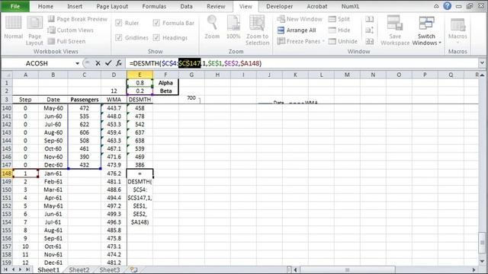The height and width of the screenshot is (274, 488).
Task: Switch to Page Layout view
Action: [x=34, y=31]
